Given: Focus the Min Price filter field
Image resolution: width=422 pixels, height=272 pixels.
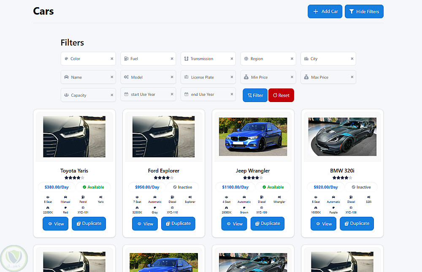Looking at the screenshot, I should click(x=268, y=77).
